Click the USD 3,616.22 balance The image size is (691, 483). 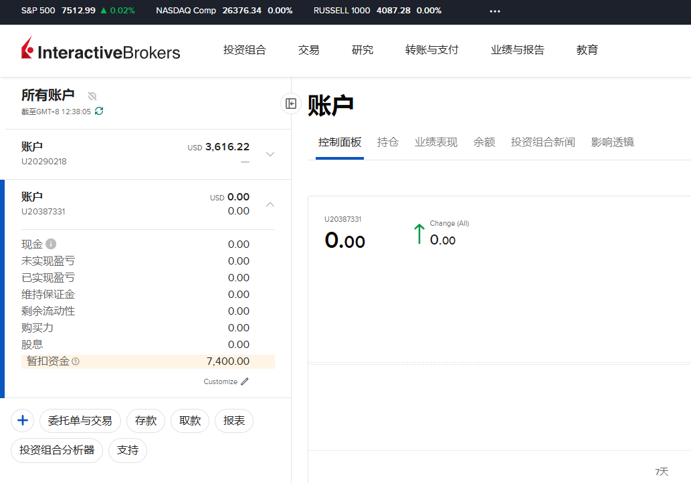click(219, 147)
